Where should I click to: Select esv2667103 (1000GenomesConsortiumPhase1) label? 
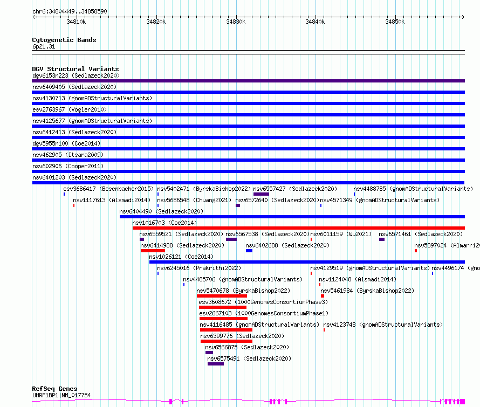coord(264,313)
